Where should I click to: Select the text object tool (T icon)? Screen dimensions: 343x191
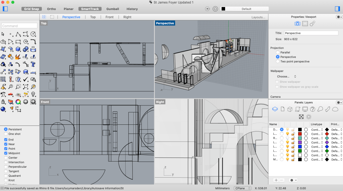[x=33, y=64]
